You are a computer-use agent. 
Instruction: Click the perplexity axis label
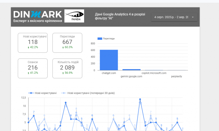point(177,76)
